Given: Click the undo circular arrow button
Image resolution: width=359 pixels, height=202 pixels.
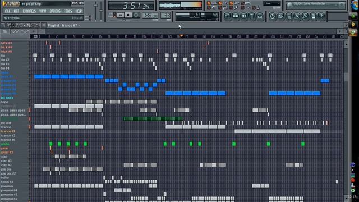Looking at the screenshot, I should (272, 16).
